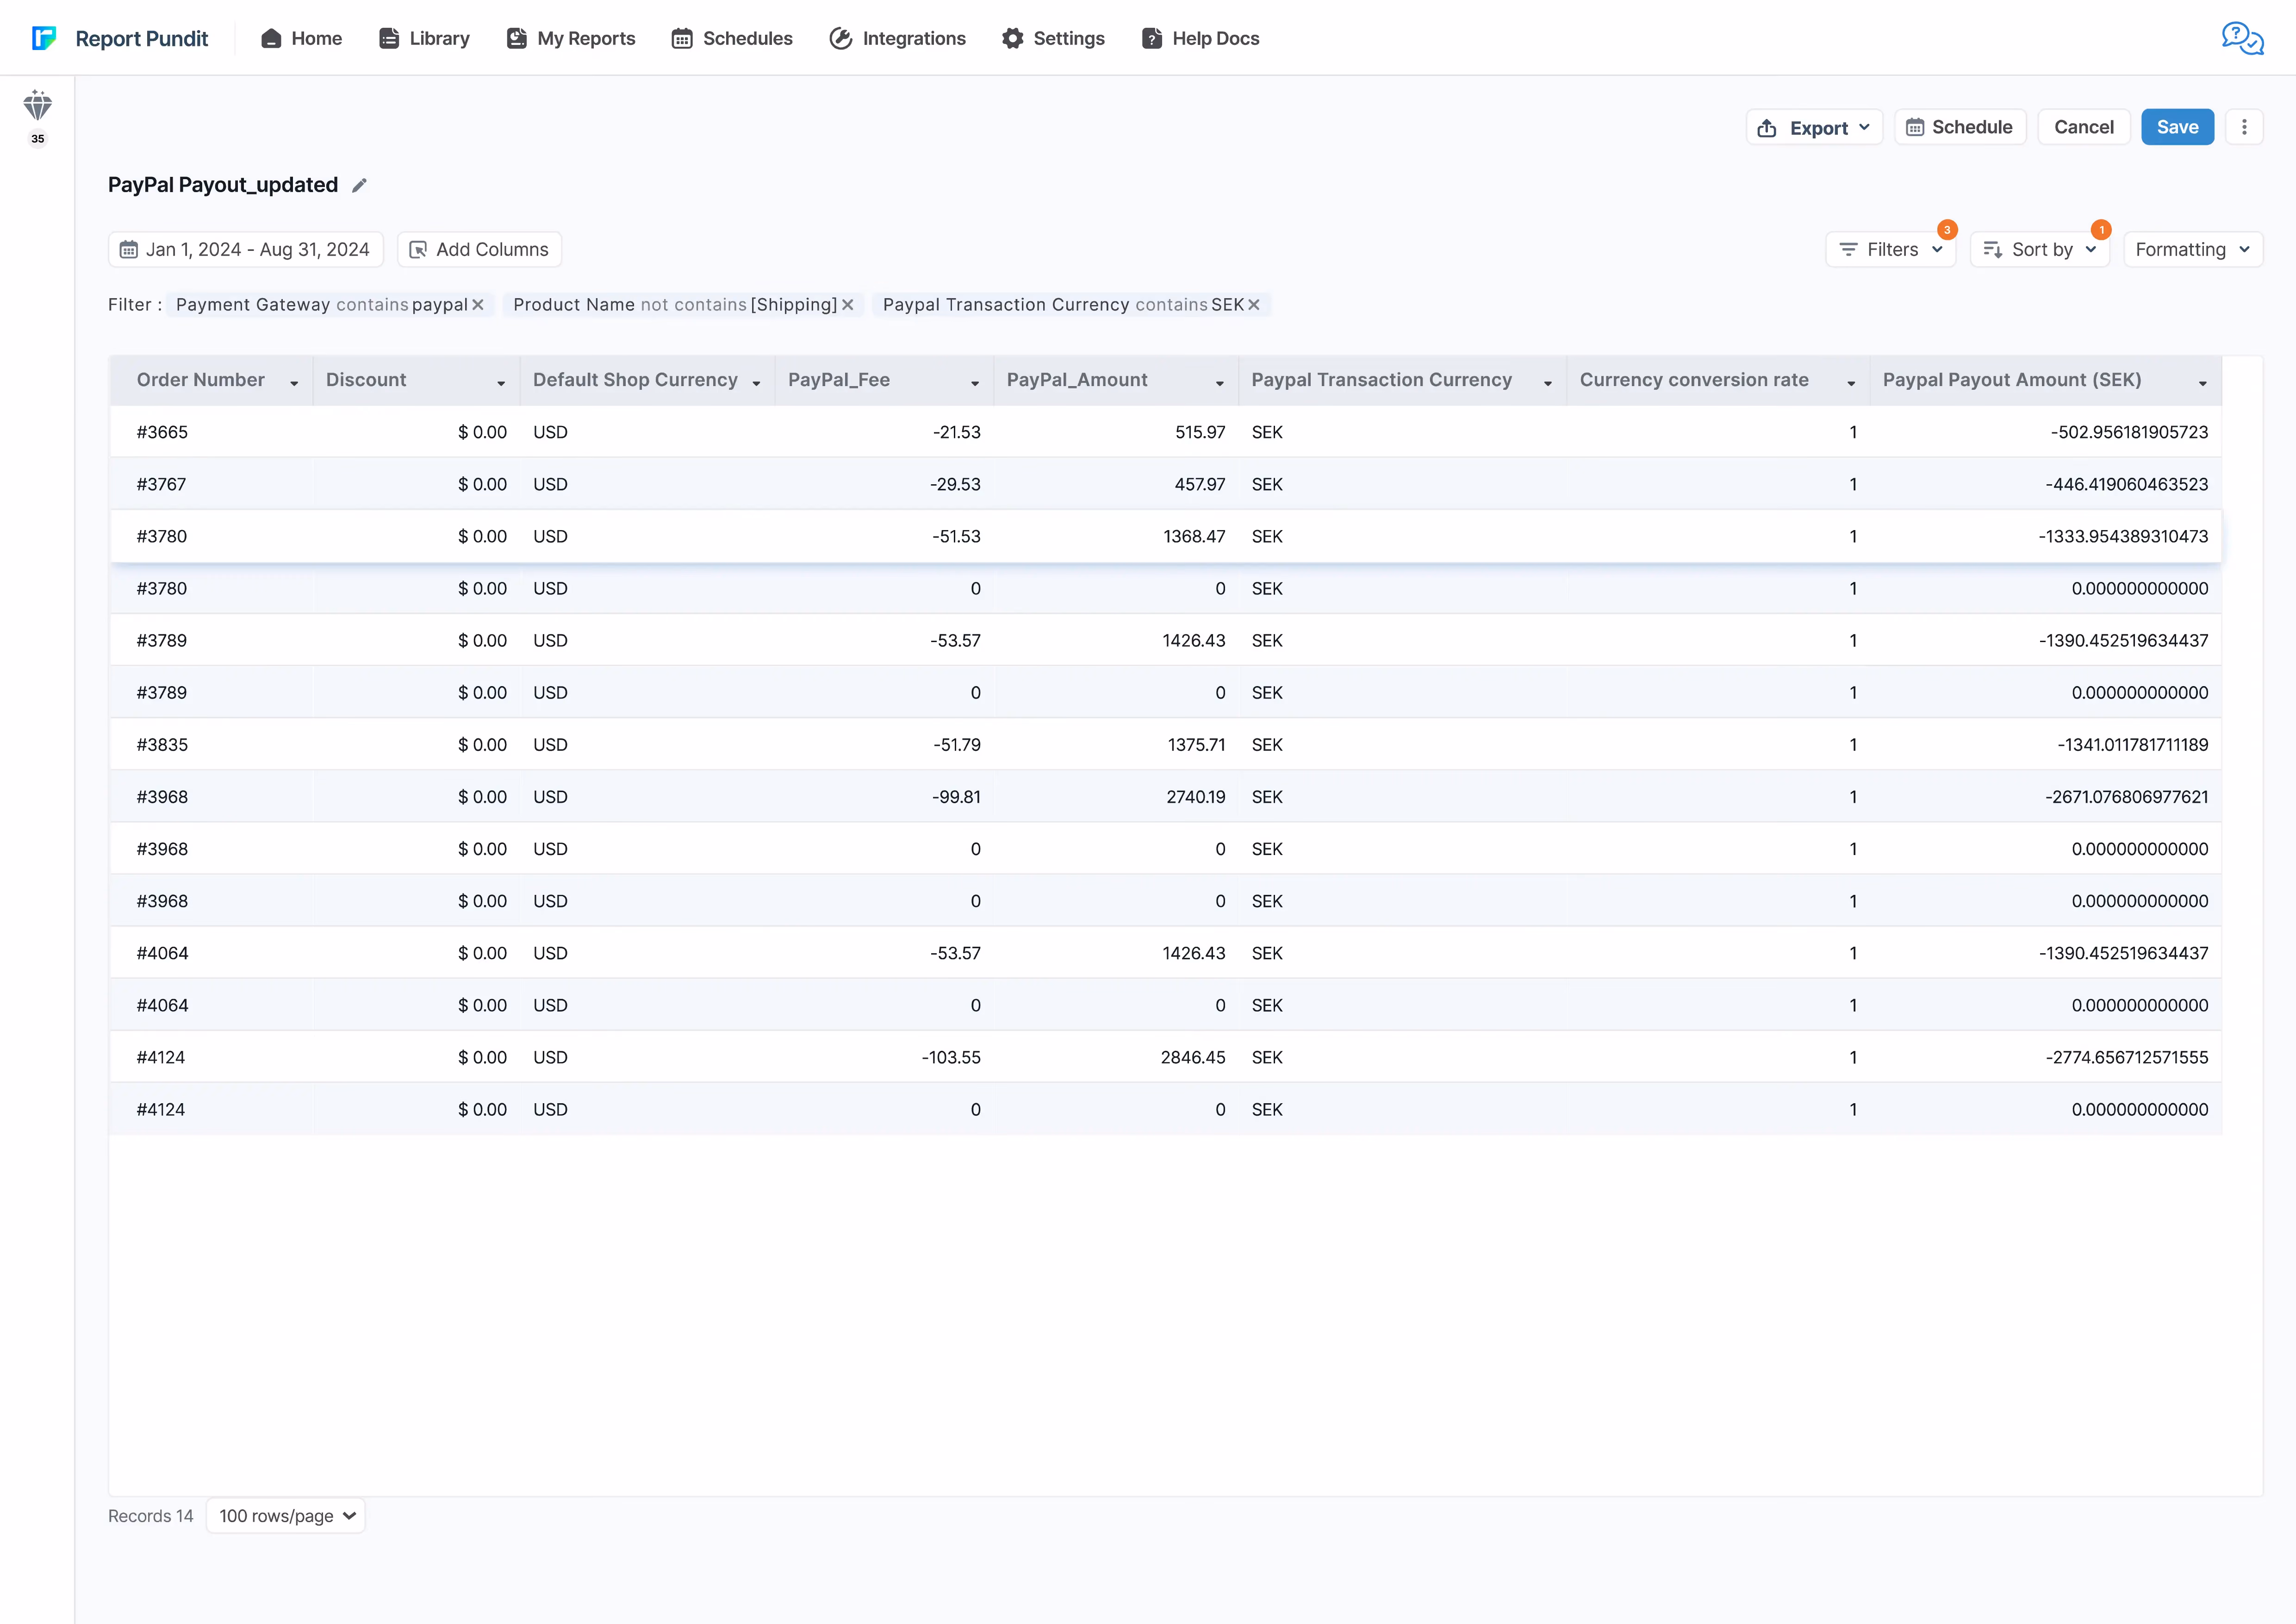The height and width of the screenshot is (1624, 2296).
Task: Open the PayPal_Fee column menu arrow
Action: point(975,383)
